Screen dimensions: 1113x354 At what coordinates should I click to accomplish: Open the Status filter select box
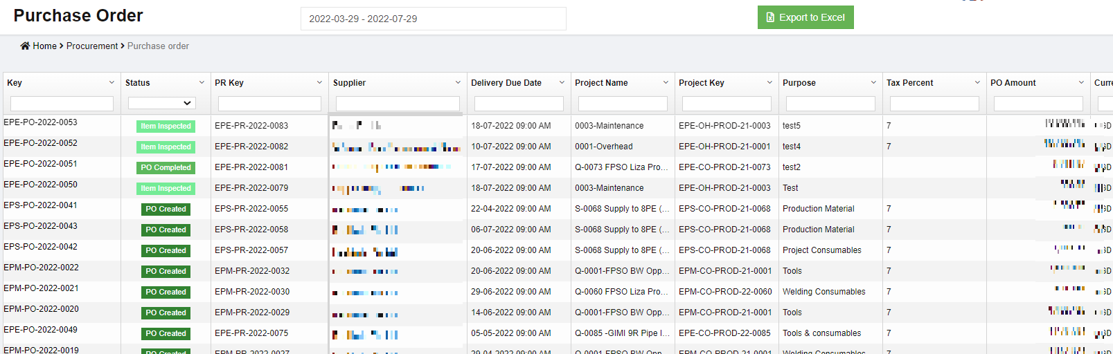click(x=161, y=103)
